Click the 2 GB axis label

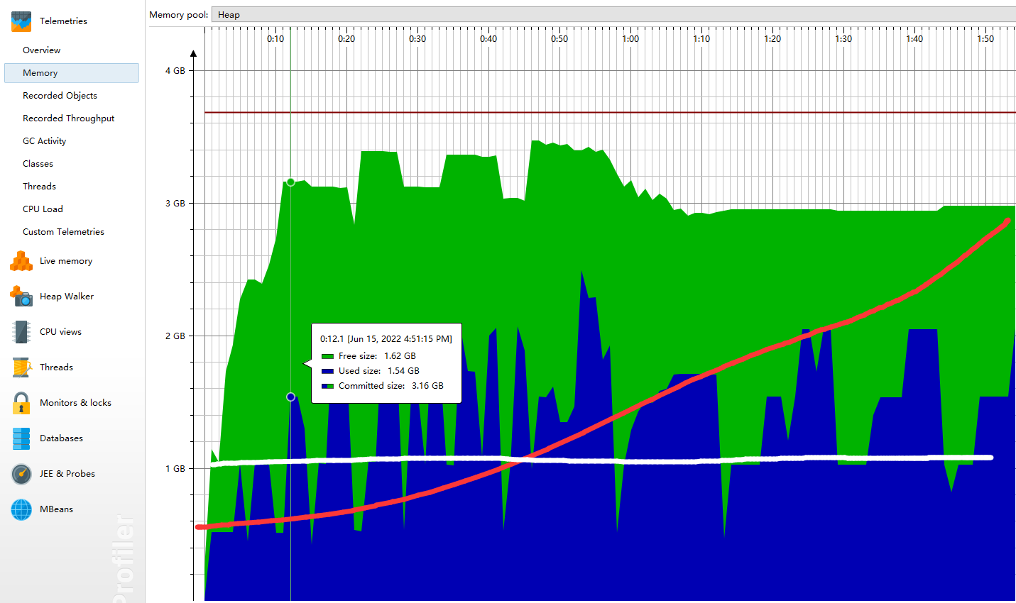click(x=175, y=336)
